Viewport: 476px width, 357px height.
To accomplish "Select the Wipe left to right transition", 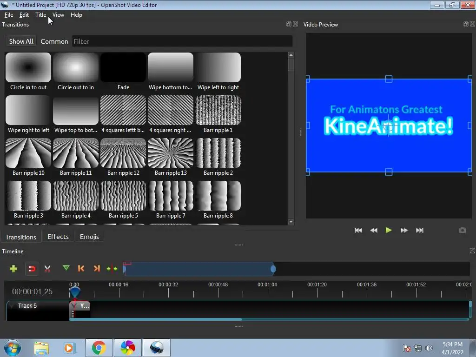I will tap(218, 72).
